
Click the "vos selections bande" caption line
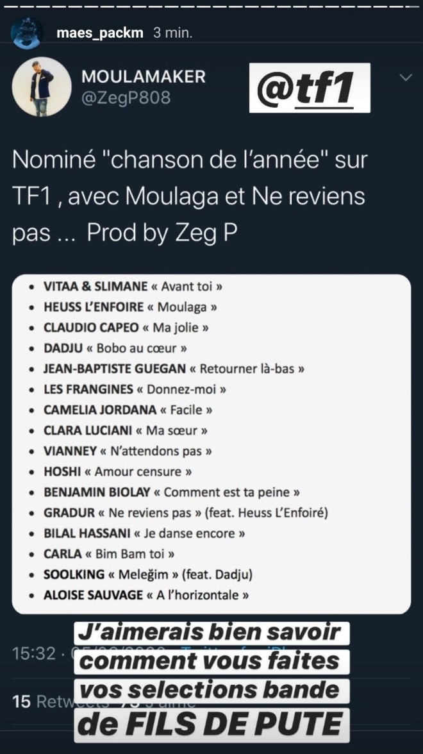[212, 690]
